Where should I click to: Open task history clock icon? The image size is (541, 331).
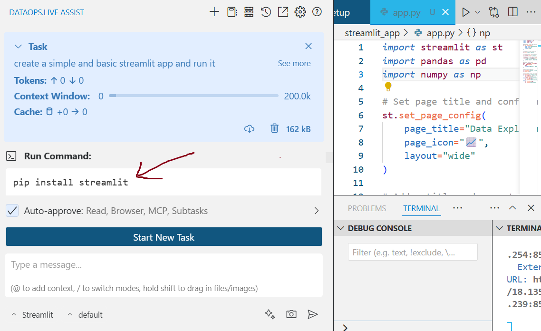[266, 12]
